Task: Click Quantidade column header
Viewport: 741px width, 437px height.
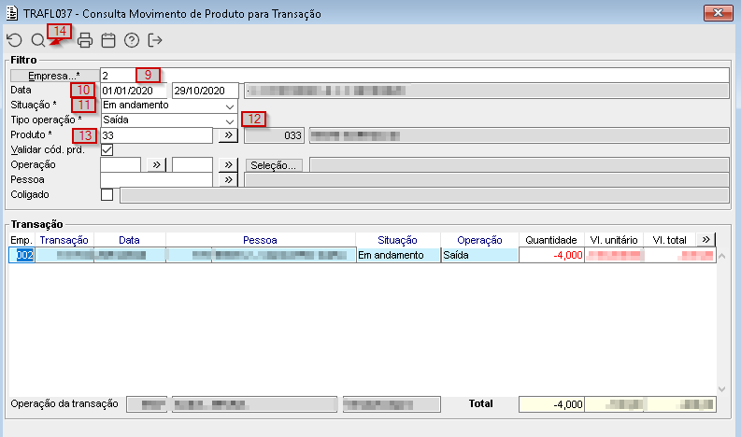Action: [551, 240]
